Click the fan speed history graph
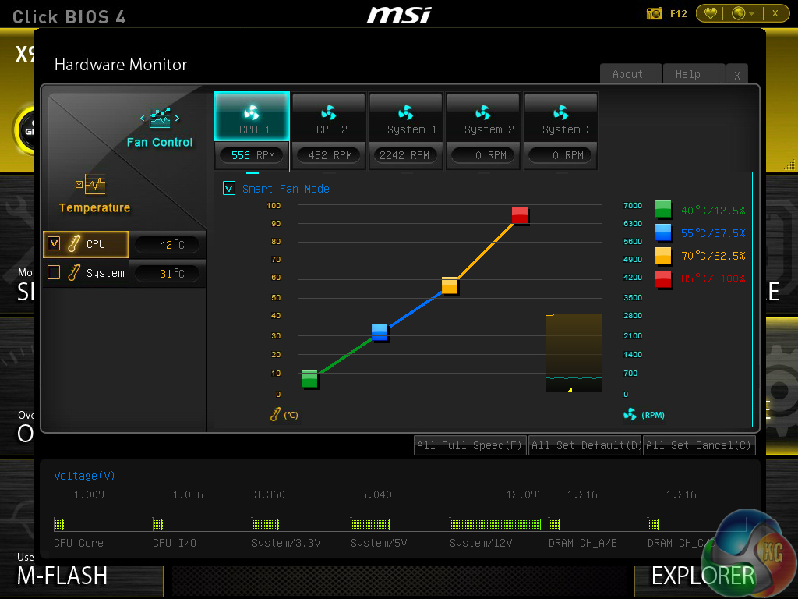This screenshot has height=599, width=798. pyautogui.click(x=574, y=353)
